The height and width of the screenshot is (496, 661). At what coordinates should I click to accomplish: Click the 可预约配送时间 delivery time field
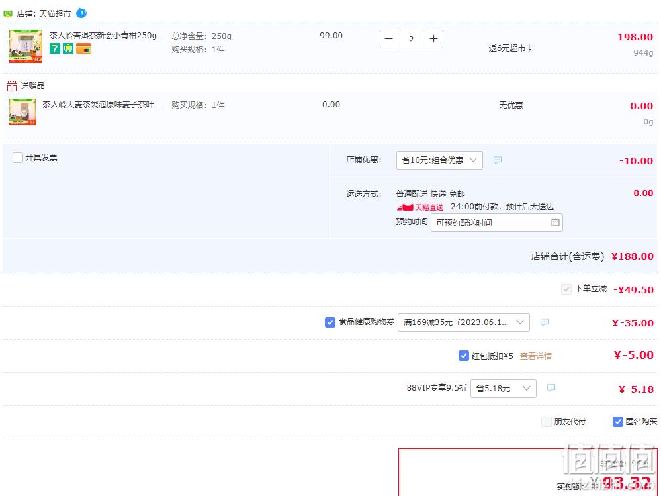click(x=497, y=223)
